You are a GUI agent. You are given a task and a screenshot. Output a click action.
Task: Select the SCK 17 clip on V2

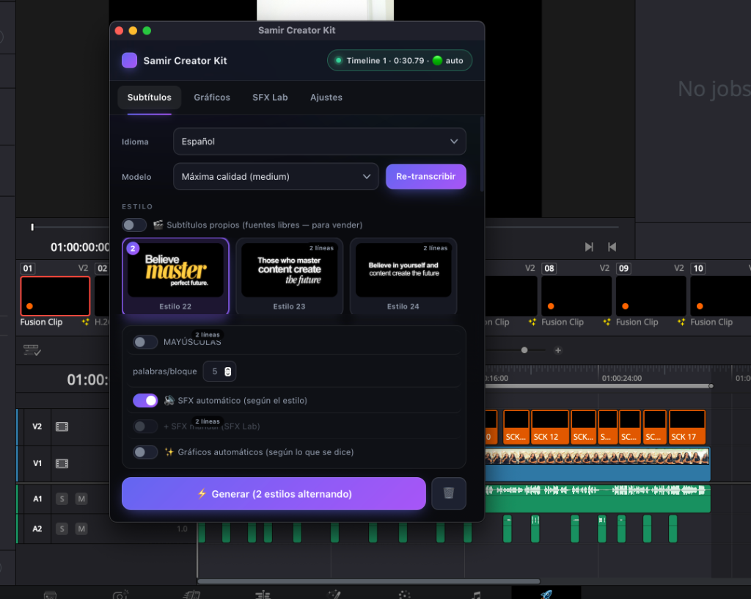pos(686,427)
